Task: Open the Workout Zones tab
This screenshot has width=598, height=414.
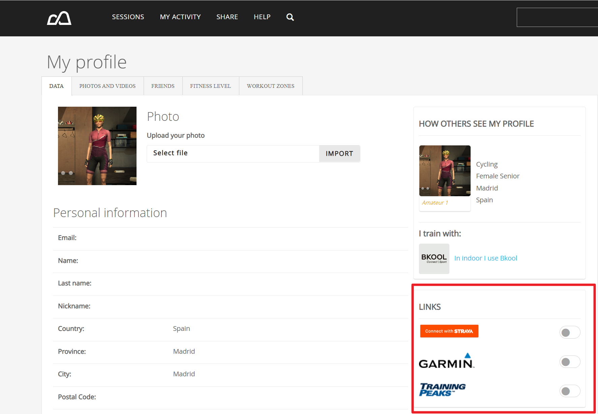Action: [270, 86]
